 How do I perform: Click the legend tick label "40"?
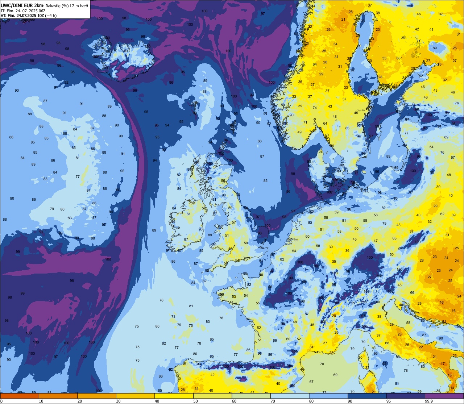[157, 401]
